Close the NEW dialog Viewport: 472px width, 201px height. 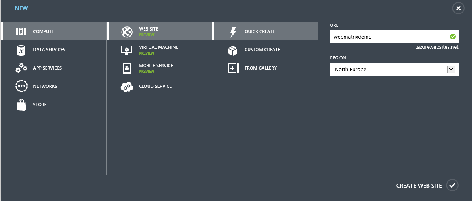pyautogui.click(x=458, y=8)
